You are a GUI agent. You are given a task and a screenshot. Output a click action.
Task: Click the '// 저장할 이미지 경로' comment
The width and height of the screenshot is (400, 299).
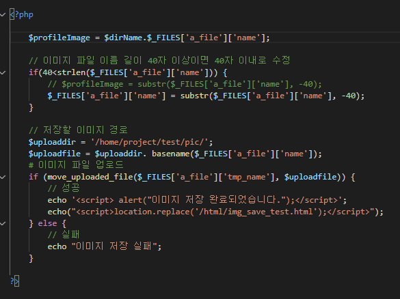click(78, 130)
